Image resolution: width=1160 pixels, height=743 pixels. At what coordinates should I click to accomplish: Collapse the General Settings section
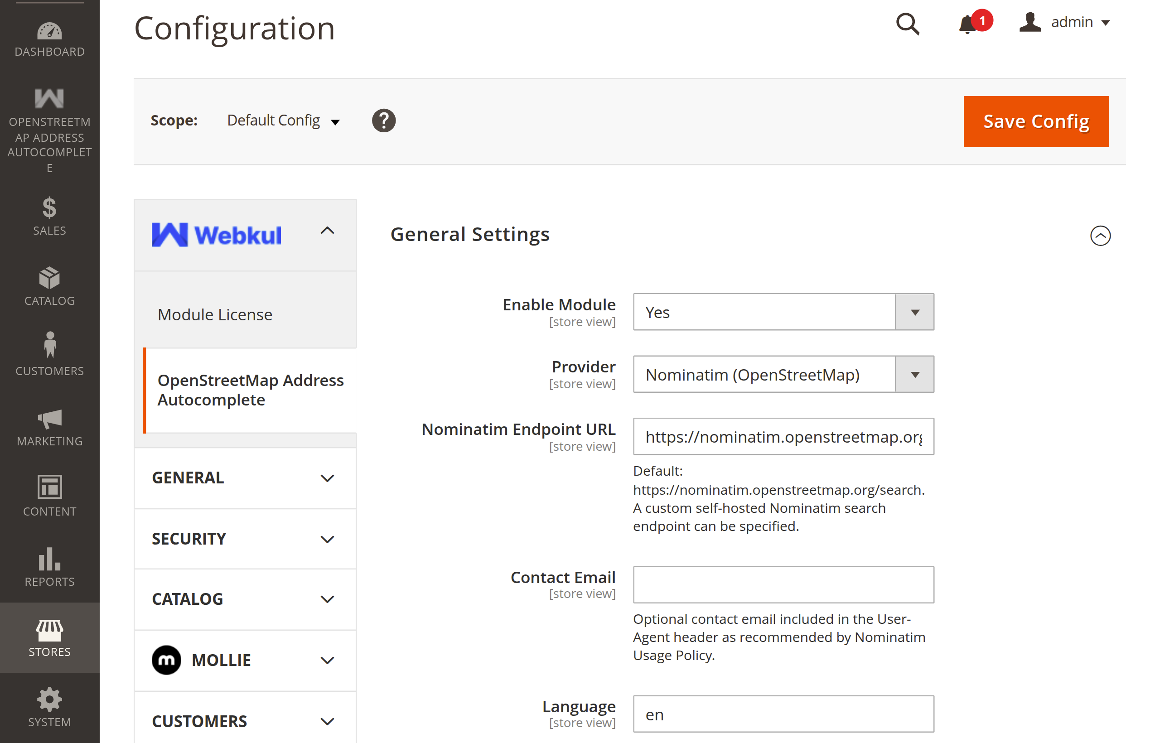[1100, 236]
